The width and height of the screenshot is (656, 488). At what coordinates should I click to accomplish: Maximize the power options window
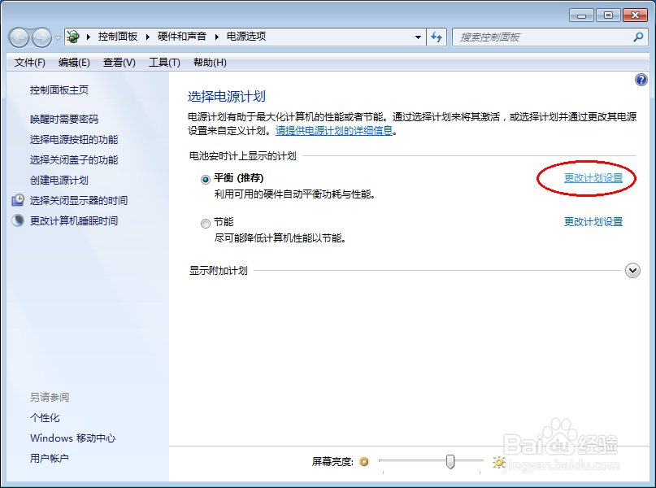tap(608, 15)
